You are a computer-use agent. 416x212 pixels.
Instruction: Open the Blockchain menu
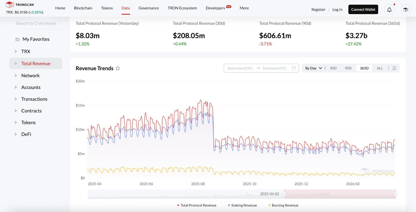(x=83, y=8)
